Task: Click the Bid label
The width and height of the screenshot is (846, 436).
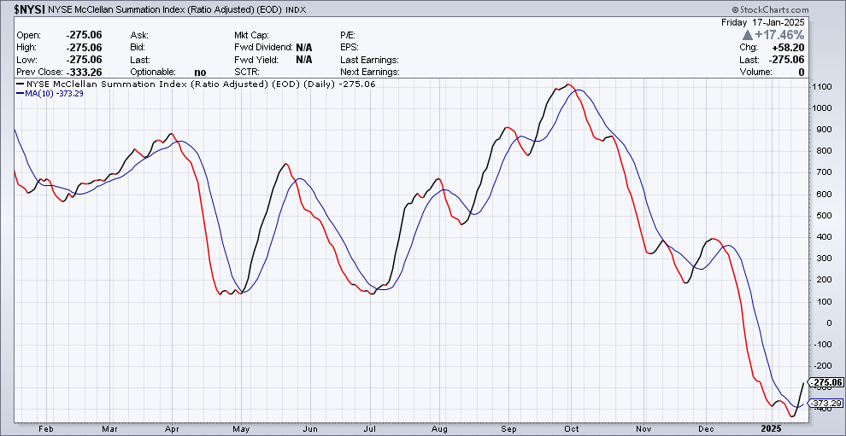Action: 138,48
